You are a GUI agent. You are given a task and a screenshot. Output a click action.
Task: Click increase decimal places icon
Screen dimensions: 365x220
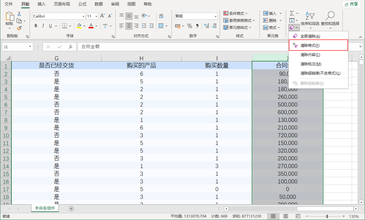pyautogui.click(x=206, y=26)
